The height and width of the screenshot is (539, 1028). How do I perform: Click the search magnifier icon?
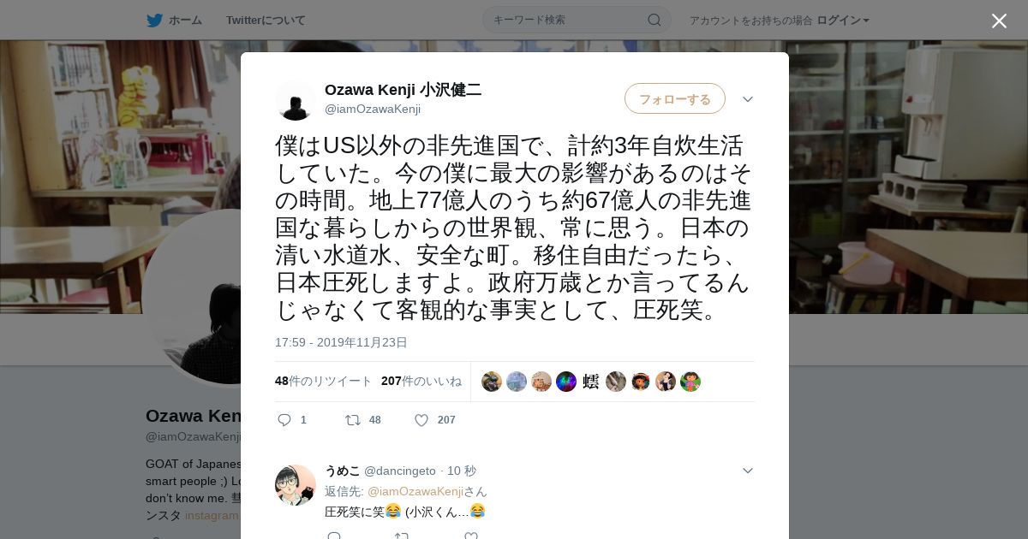(654, 20)
